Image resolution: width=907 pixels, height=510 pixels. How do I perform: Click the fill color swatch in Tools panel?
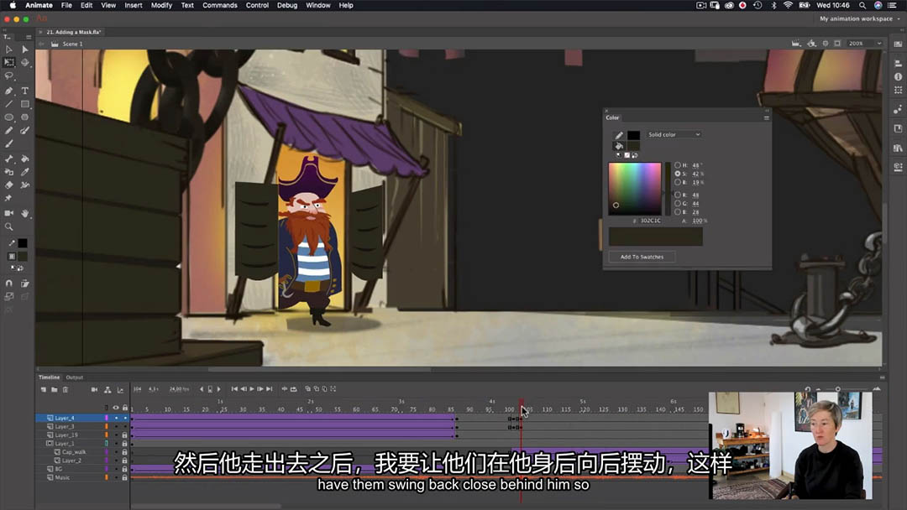click(x=22, y=256)
